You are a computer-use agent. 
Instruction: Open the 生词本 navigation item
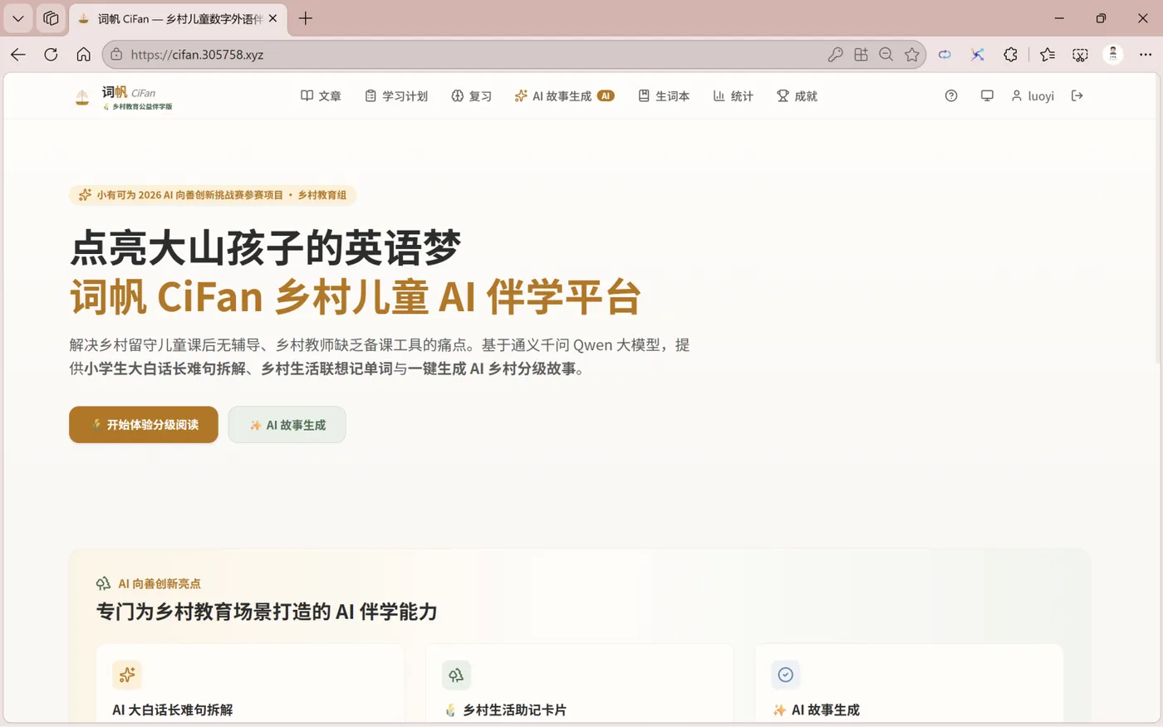coord(664,96)
